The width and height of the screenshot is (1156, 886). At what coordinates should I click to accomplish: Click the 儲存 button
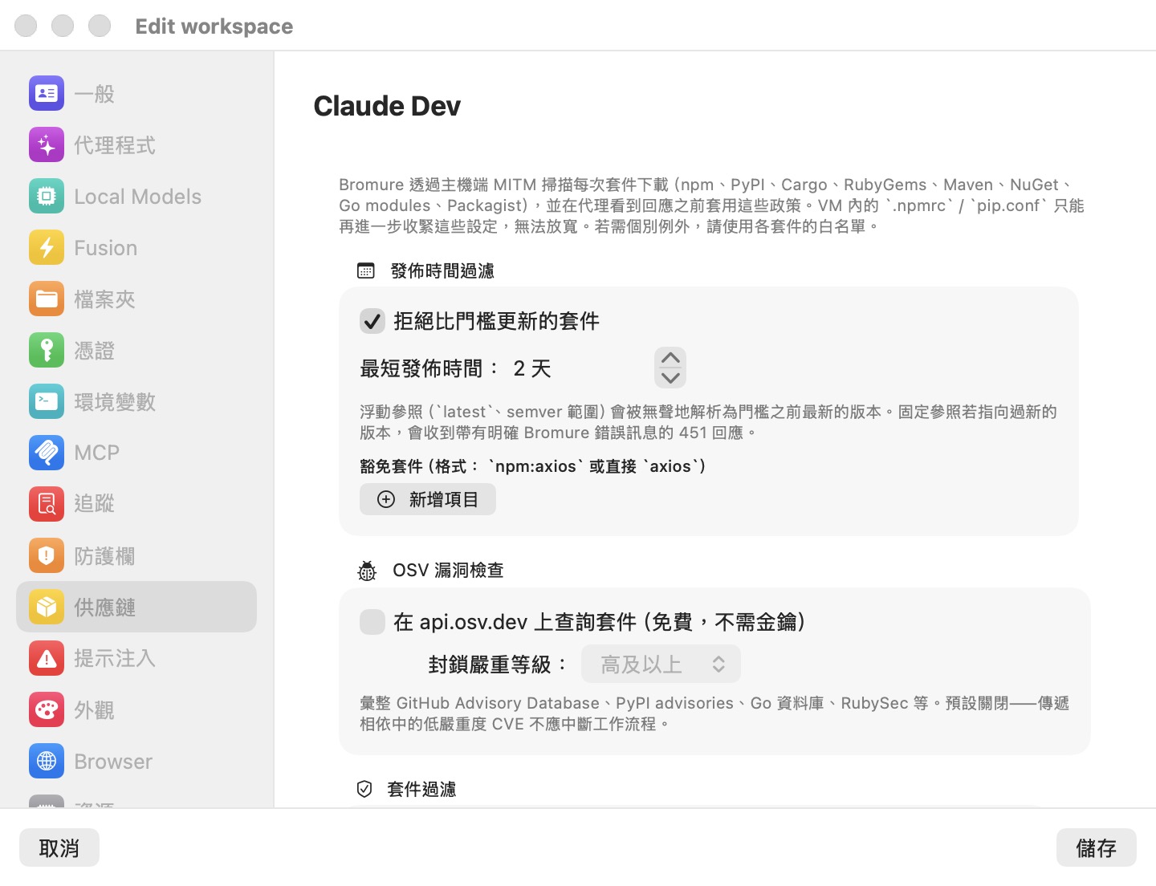tap(1096, 847)
